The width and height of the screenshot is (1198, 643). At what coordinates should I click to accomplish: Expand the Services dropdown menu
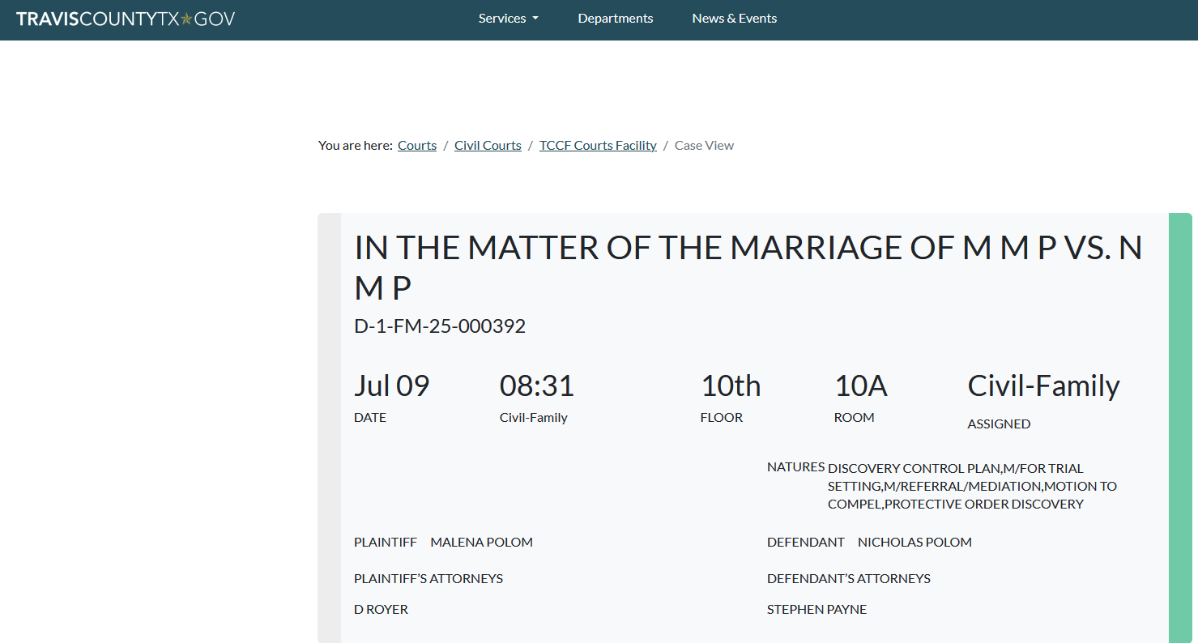[509, 19]
